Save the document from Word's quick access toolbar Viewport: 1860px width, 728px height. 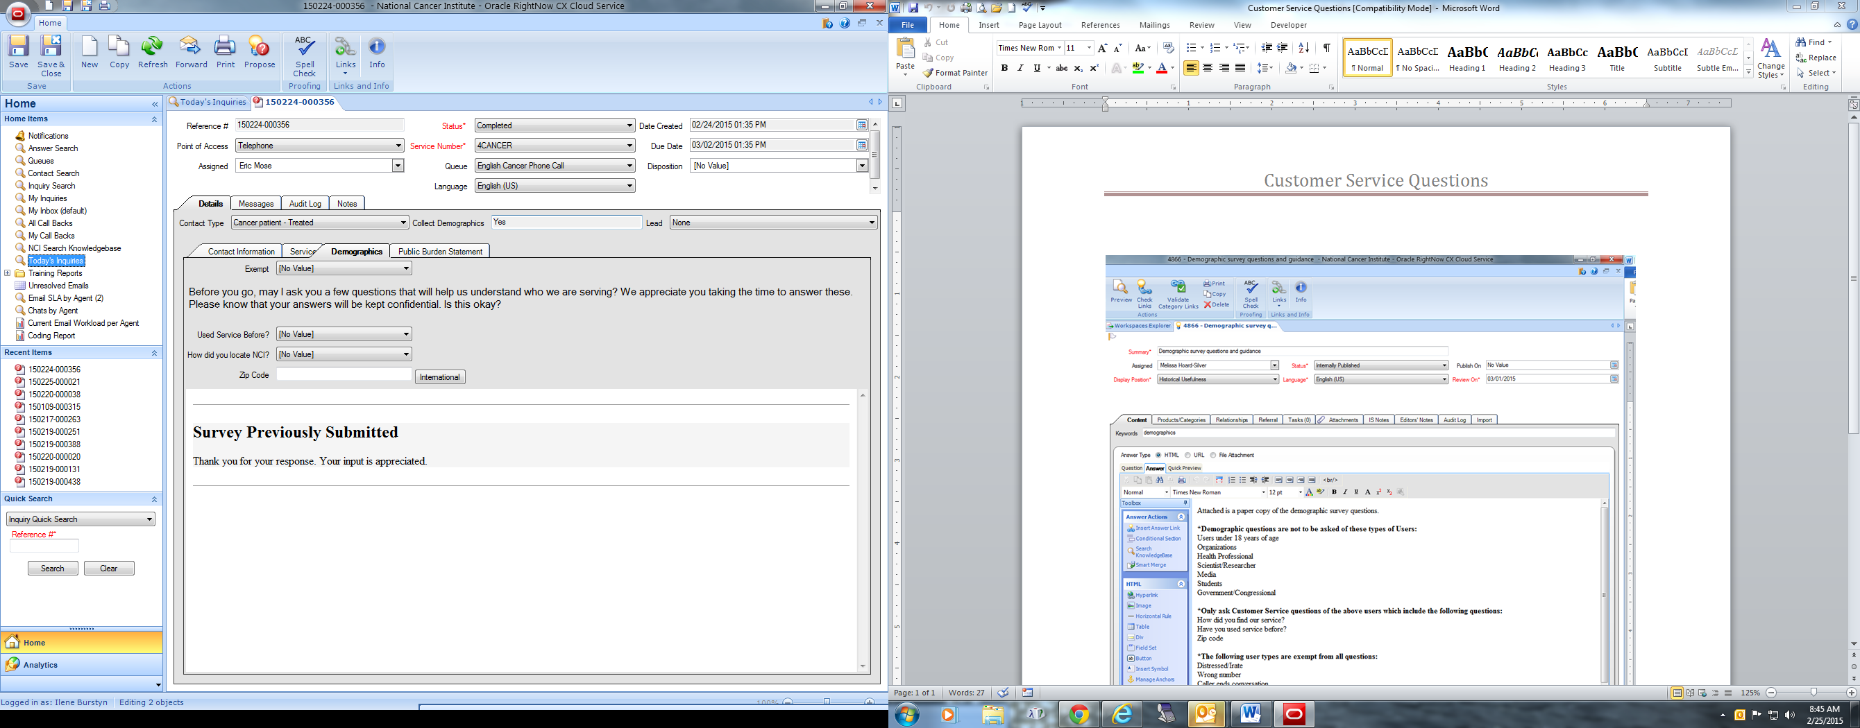click(913, 8)
